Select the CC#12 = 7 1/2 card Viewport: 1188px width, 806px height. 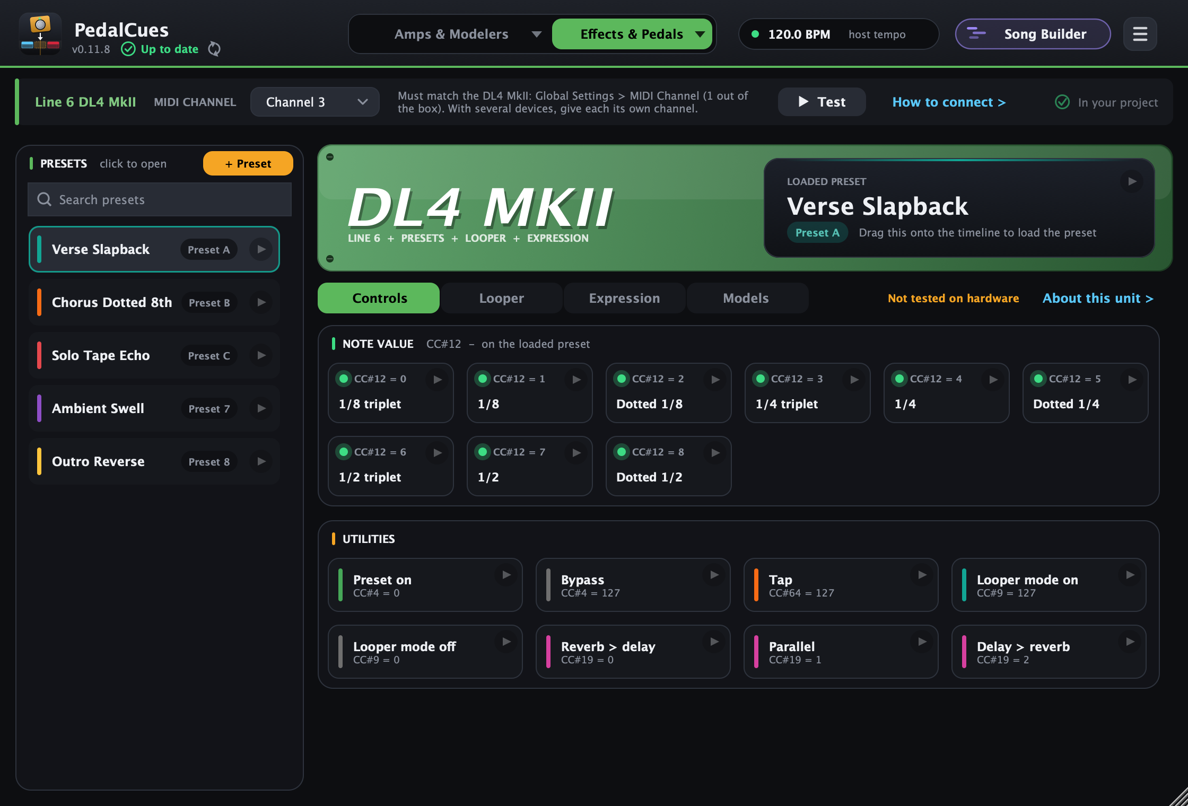(x=529, y=466)
